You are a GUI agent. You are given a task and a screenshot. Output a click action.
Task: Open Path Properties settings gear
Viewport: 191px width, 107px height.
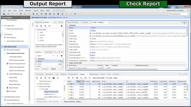coord(62,56)
